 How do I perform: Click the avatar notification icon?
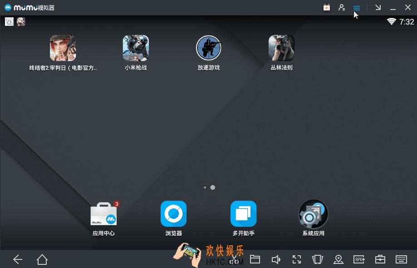point(21,21)
